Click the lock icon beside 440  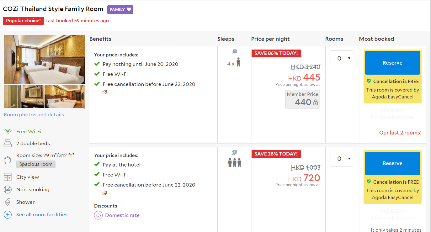coord(316,103)
